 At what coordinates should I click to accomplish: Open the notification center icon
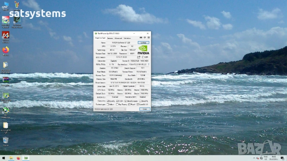click(x=283, y=158)
